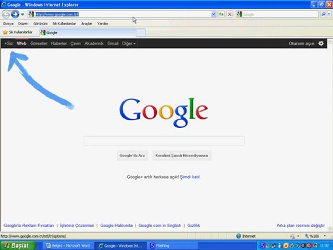Viewport: 333px width, 250px height.
Task: Open Akademik in Google bar
Action: [94, 44]
